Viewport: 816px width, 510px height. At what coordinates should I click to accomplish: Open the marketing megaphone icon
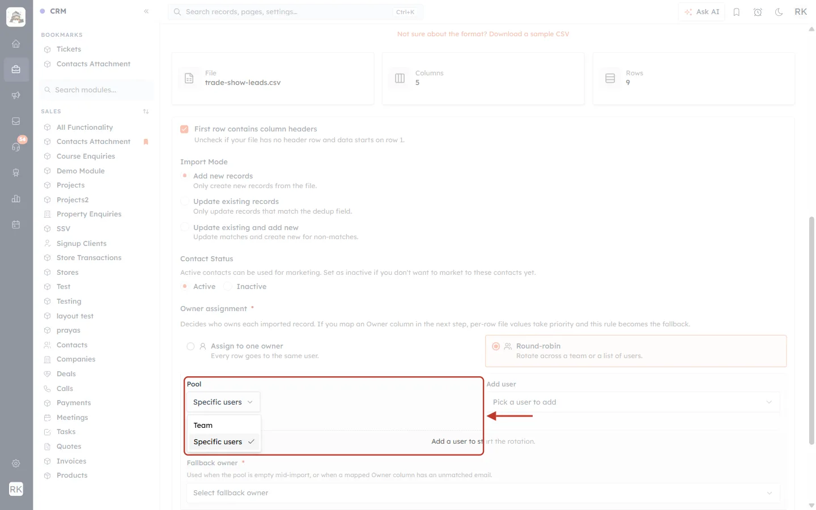click(x=16, y=95)
